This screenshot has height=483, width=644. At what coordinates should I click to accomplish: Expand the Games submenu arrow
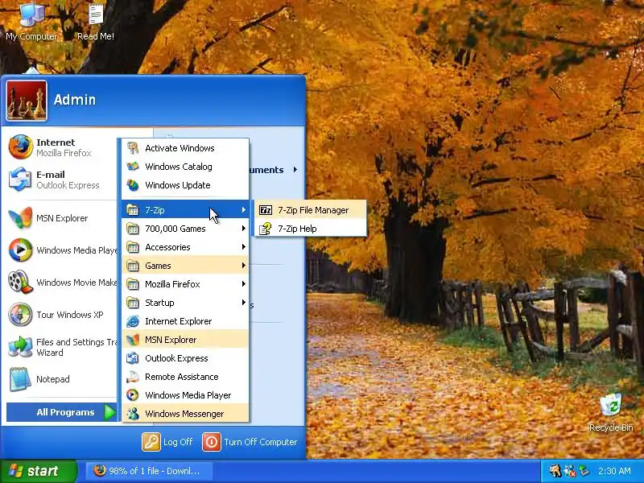pos(244,266)
